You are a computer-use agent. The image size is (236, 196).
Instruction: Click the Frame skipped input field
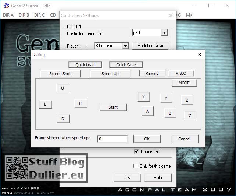click(x=112, y=139)
